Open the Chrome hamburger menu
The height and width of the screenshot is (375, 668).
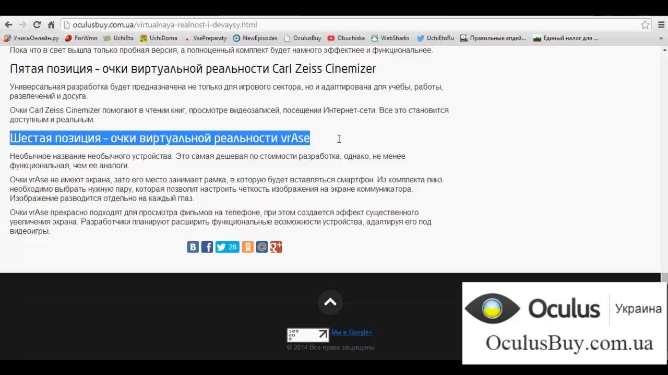click(x=661, y=24)
